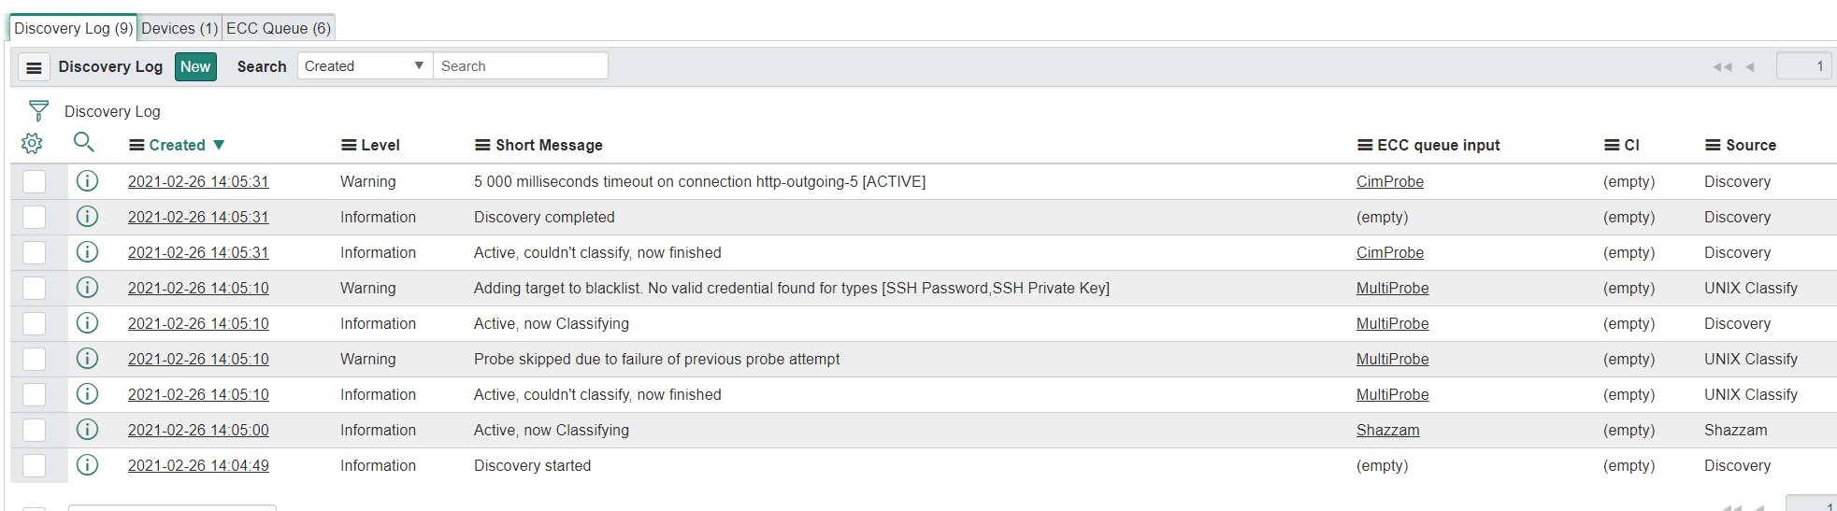The height and width of the screenshot is (511, 1837).
Task: Open the Level column header menu
Action: (x=349, y=145)
